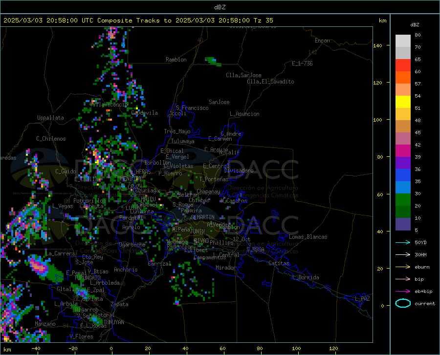Click the 'Phillips' map label
The width and height of the screenshot is (440, 355).
pyautogui.click(x=221, y=242)
